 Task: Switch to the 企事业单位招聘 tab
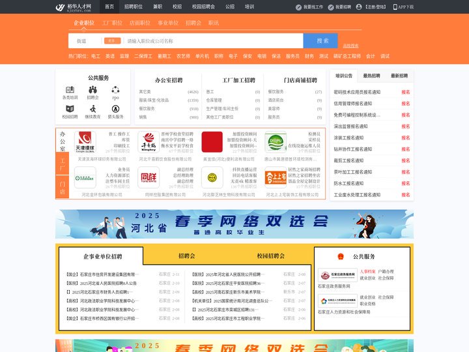(102, 257)
